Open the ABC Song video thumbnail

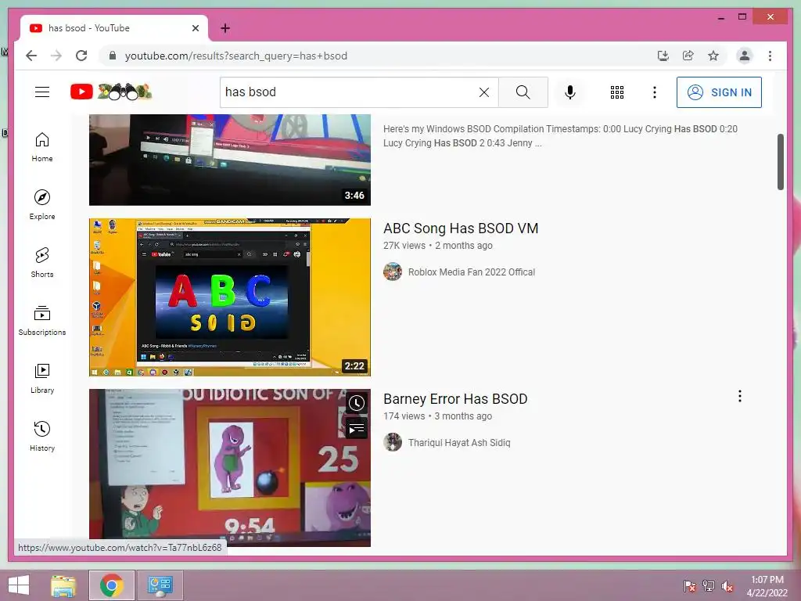coord(230,297)
